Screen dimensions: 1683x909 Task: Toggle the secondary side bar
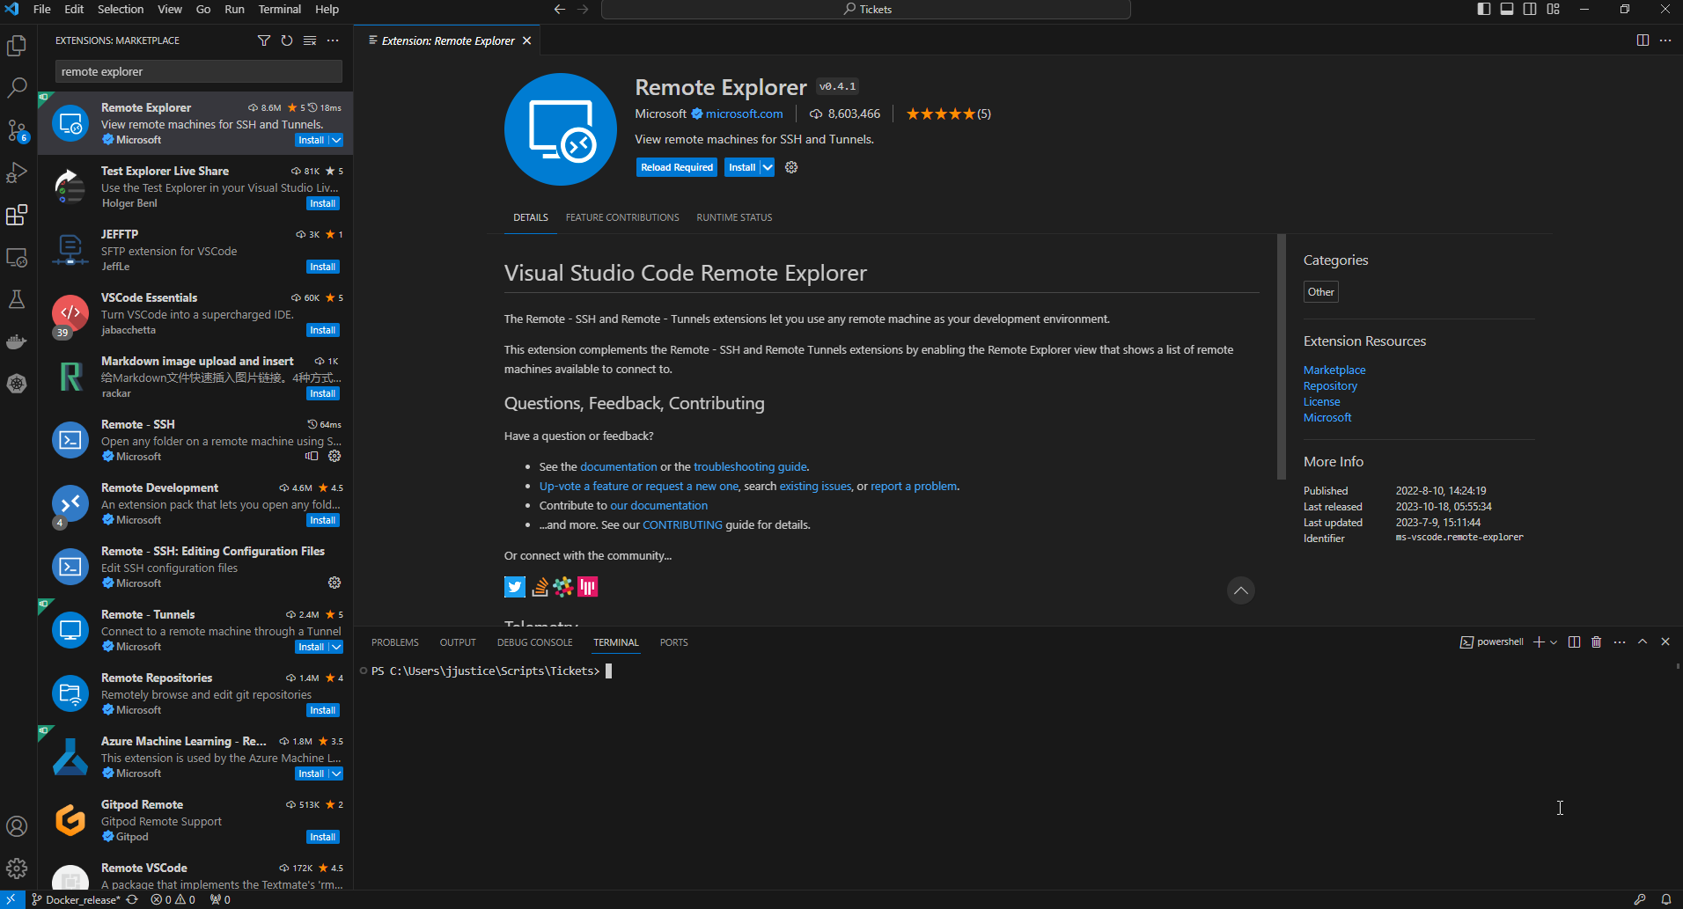[1530, 9]
